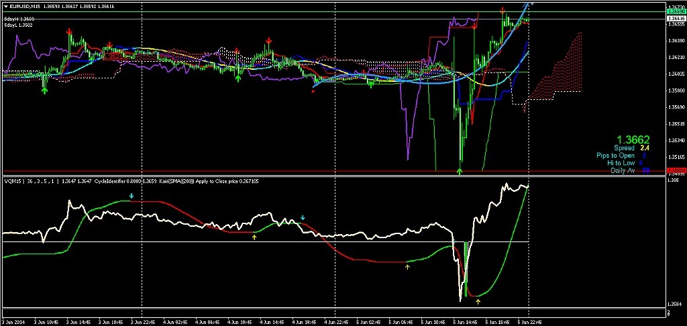
Task: Click the VQM15 indicator label in sub-window
Action: point(13,181)
